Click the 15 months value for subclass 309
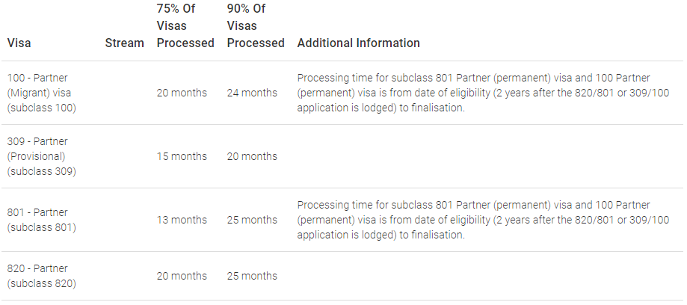The image size is (687, 305). (182, 156)
